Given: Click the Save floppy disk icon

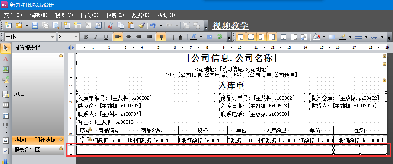Looking at the screenshot, I should point(35,25).
